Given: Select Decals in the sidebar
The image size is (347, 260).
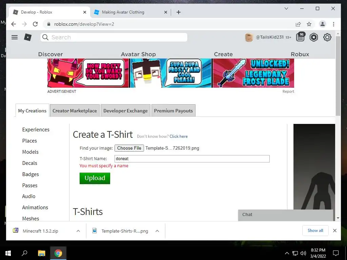Looking at the screenshot, I should coord(30,163).
